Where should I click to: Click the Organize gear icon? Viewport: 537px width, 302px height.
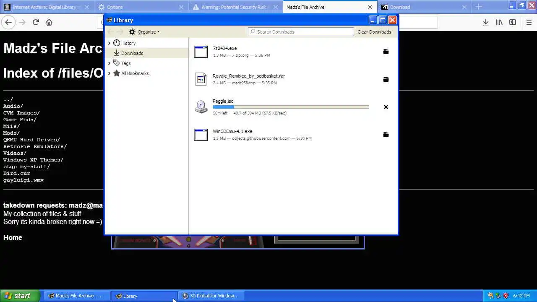pos(132,32)
